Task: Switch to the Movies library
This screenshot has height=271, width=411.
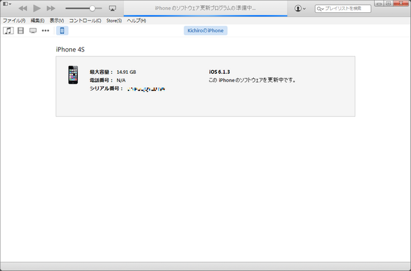Action: (x=21, y=31)
